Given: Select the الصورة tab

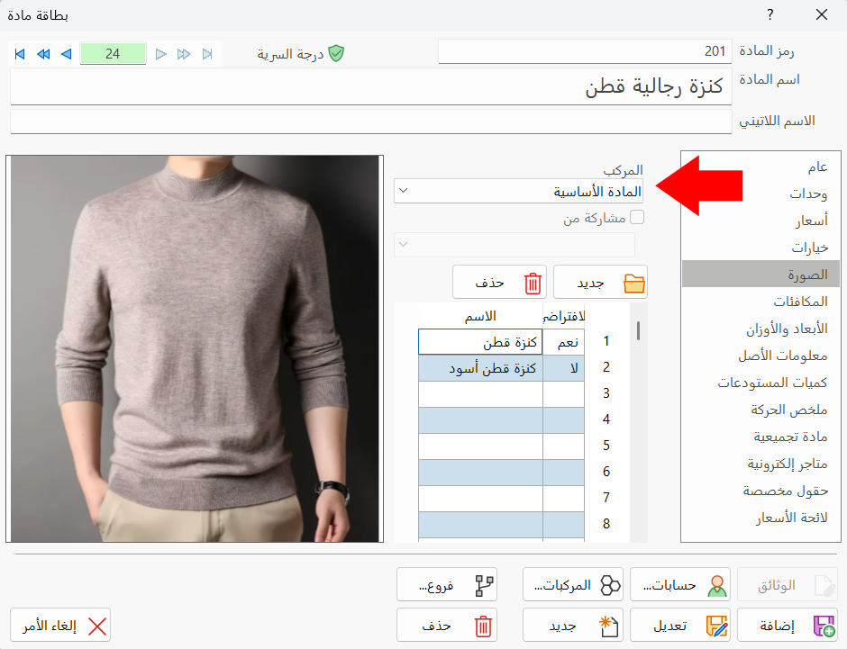Looking at the screenshot, I should (x=760, y=274).
